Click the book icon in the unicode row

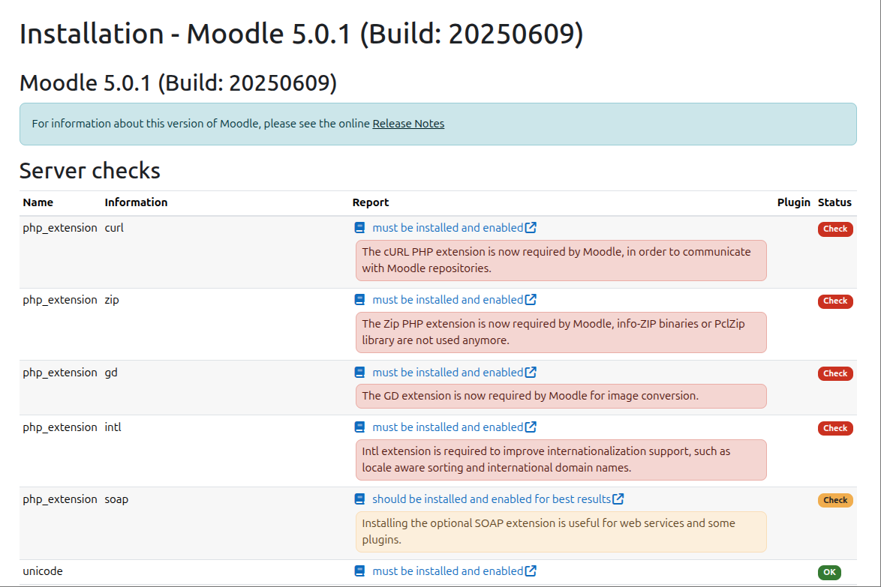359,571
